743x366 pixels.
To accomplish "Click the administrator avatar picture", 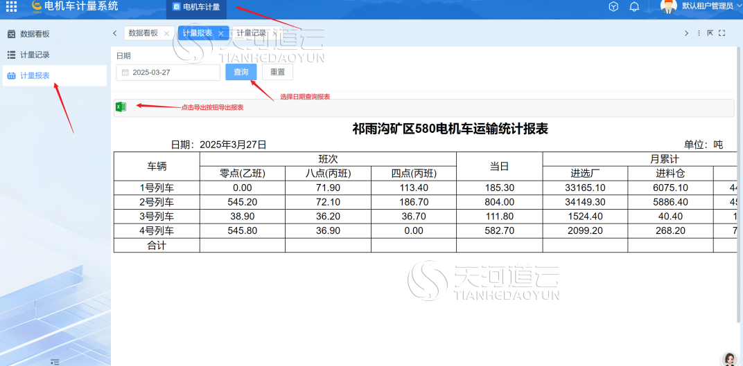I will pos(669,6).
